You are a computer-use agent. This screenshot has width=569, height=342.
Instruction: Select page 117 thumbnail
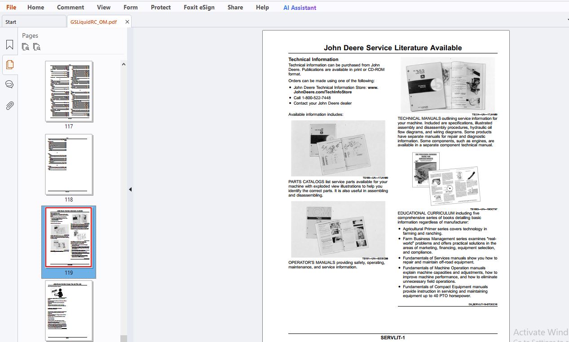tap(69, 91)
